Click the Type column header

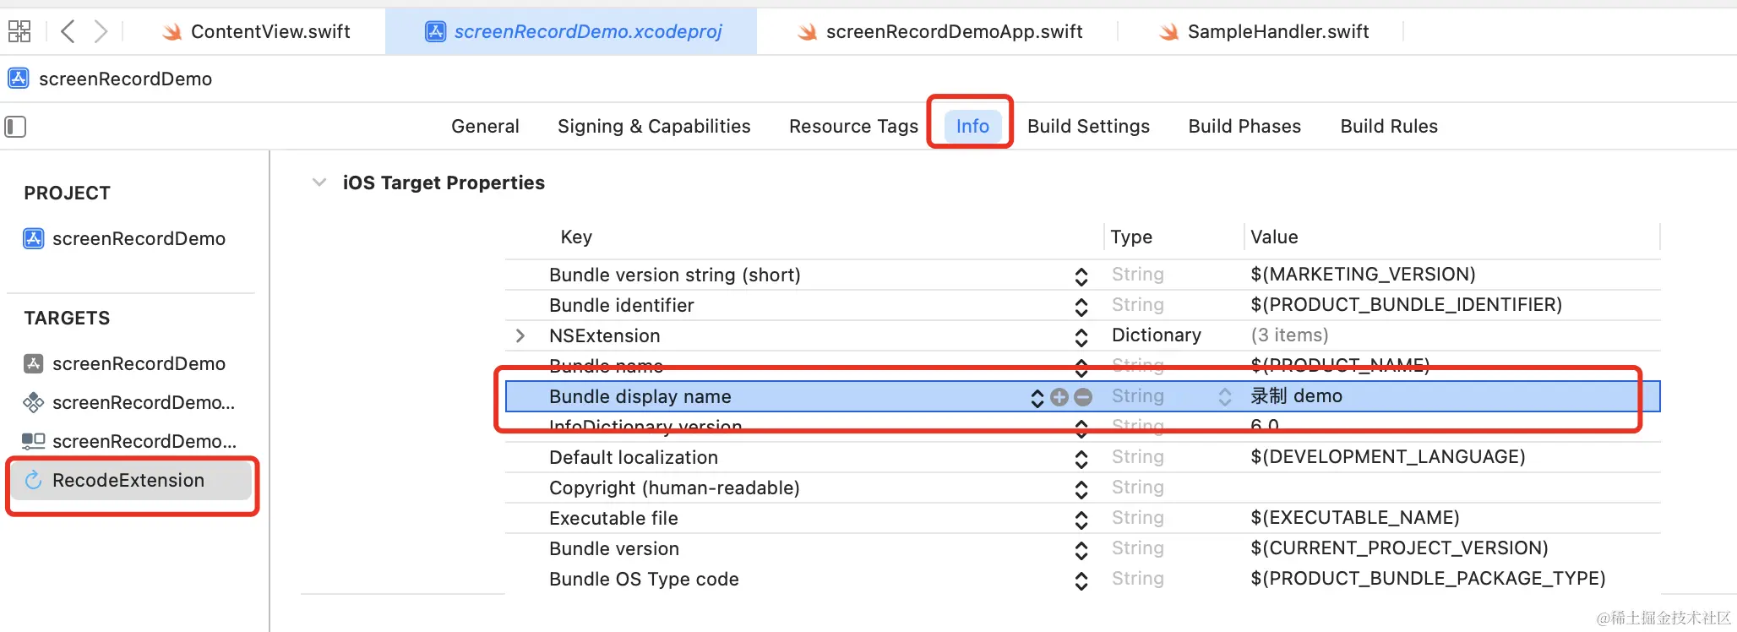1131,237
